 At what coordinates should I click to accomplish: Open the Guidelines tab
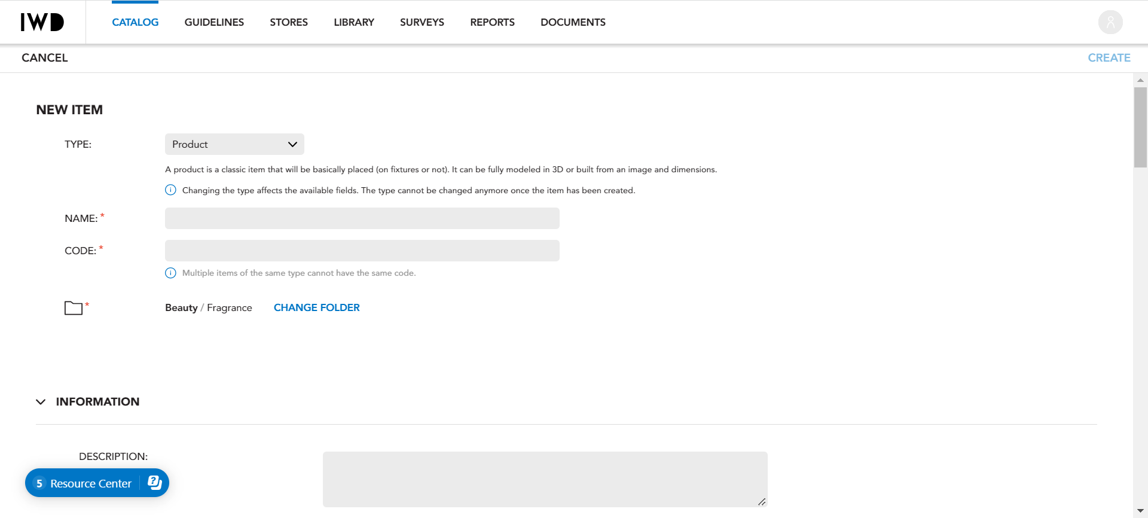[214, 22]
